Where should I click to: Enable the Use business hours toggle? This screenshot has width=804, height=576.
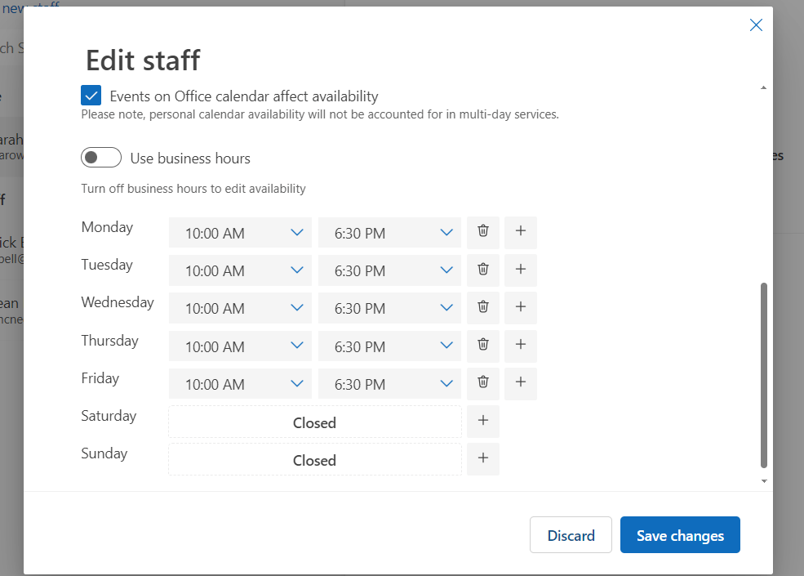tap(101, 158)
